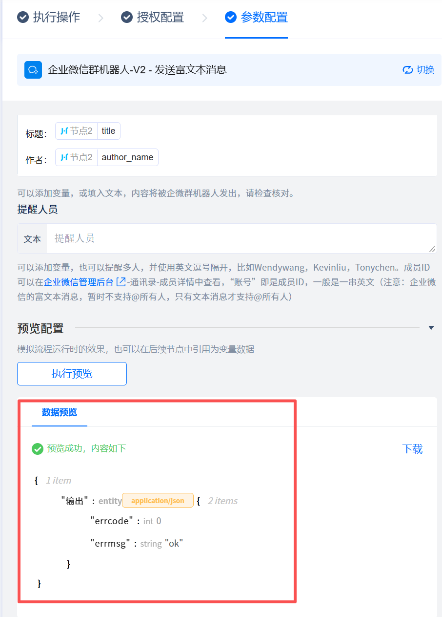
Task: Go to the 授权配置 step
Action: click(x=153, y=18)
